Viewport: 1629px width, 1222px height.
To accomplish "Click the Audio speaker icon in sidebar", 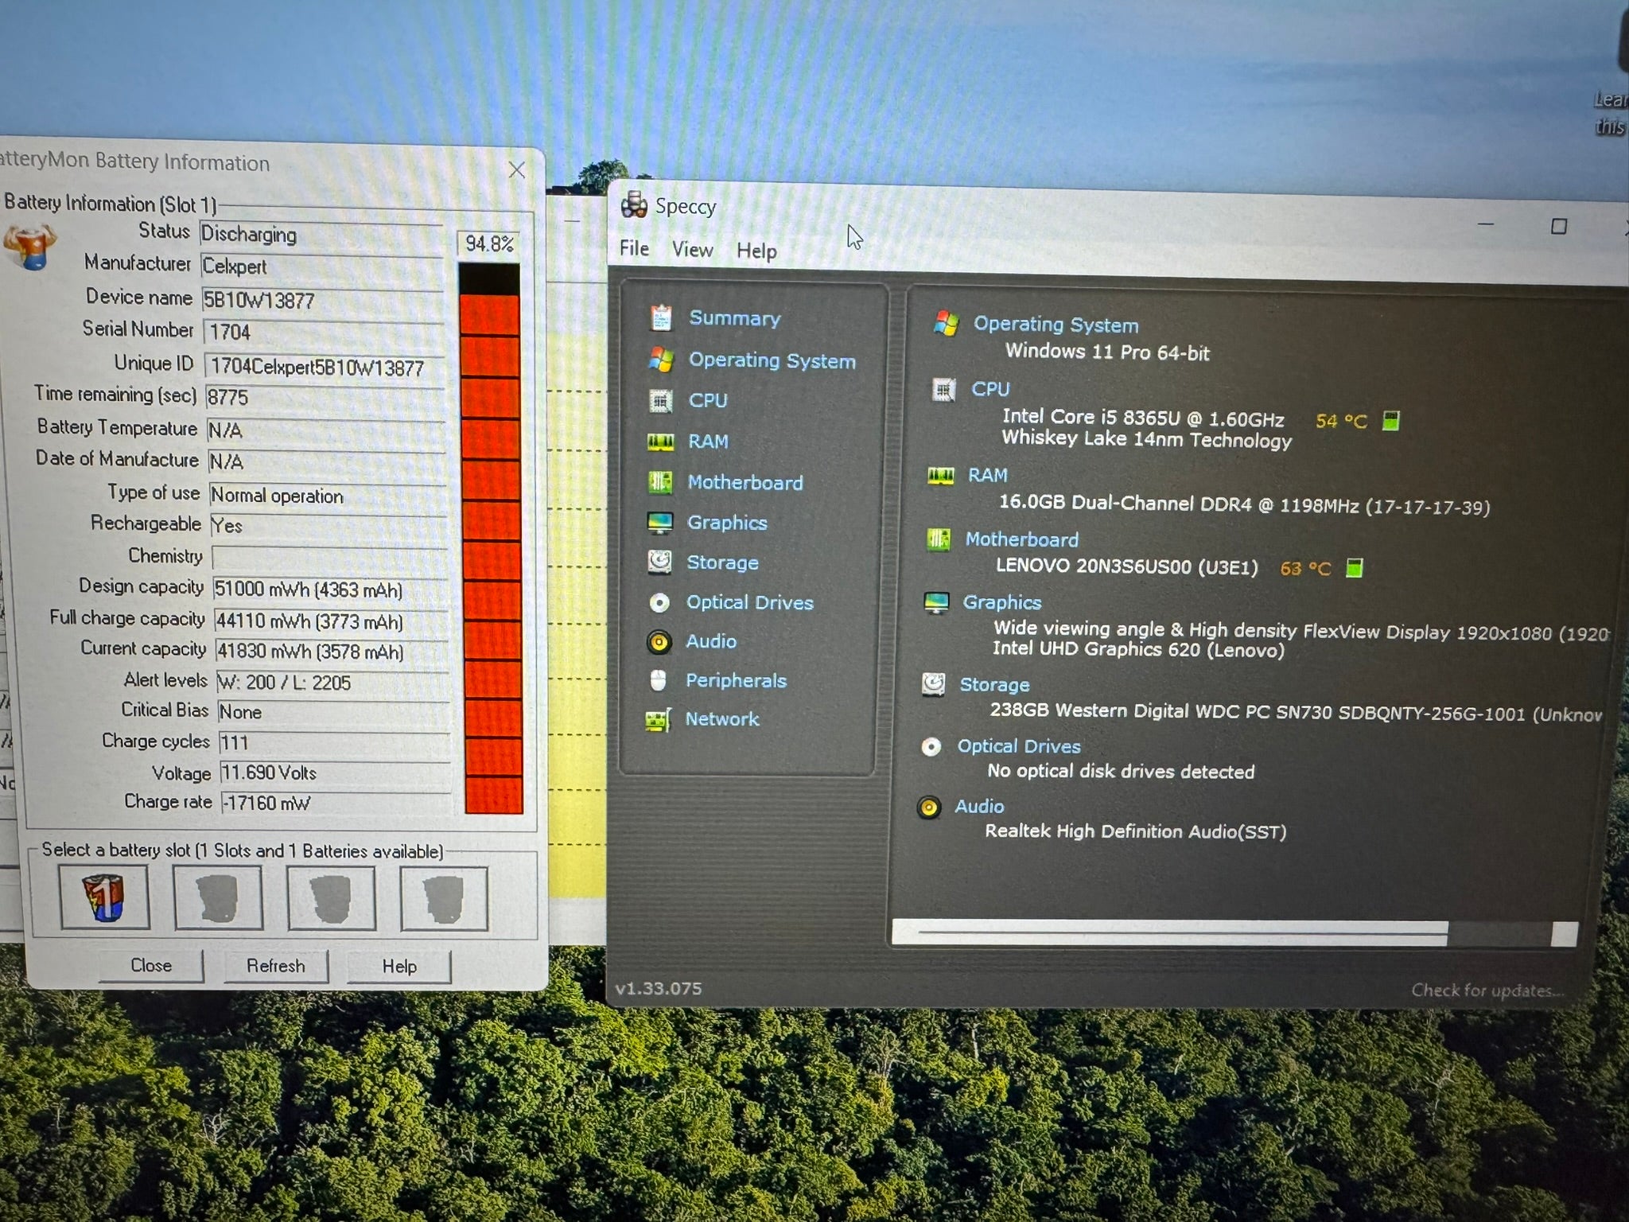I will (x=659, y=641).
